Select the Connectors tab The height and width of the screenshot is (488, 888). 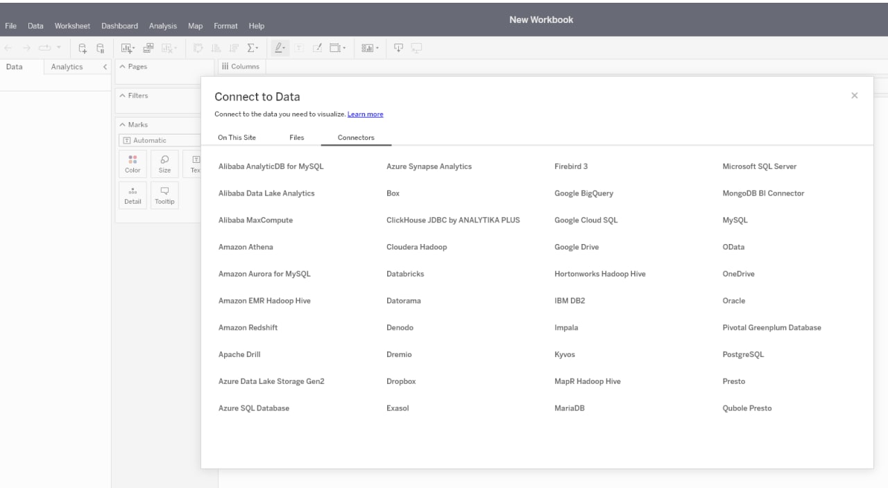coord(356,137)
